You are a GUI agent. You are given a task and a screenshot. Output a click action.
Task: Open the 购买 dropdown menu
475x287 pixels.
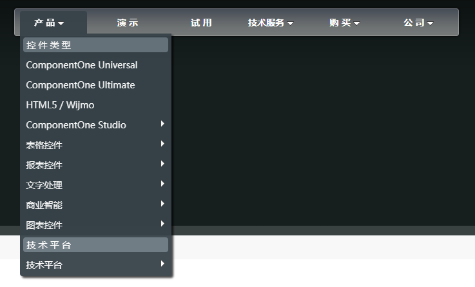coord(344,23)
